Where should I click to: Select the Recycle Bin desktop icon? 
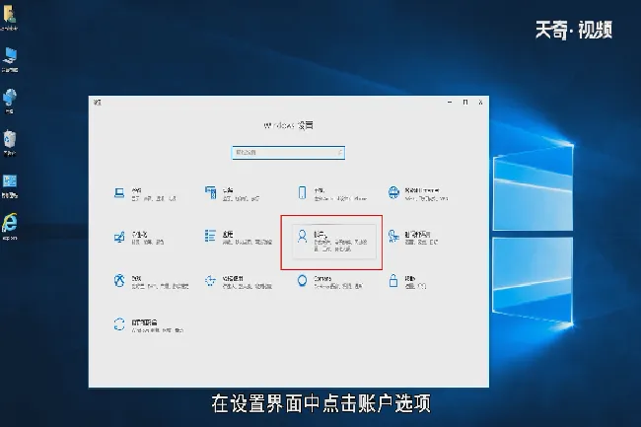[9, 143]
